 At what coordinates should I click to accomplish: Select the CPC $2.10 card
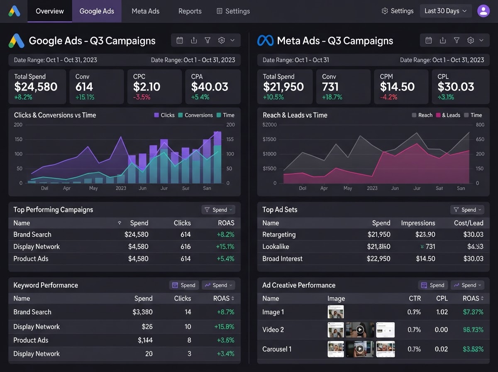[155, 86]
